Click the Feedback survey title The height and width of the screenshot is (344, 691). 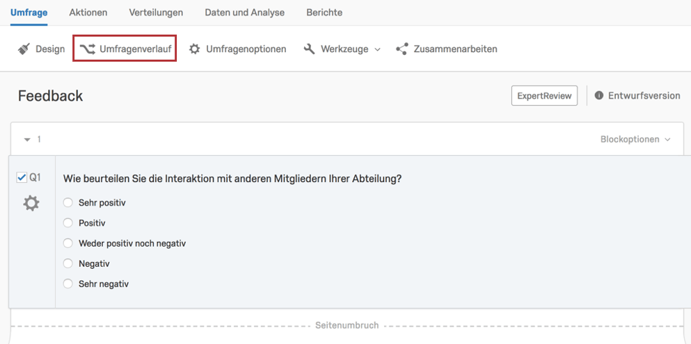point(50,95)
